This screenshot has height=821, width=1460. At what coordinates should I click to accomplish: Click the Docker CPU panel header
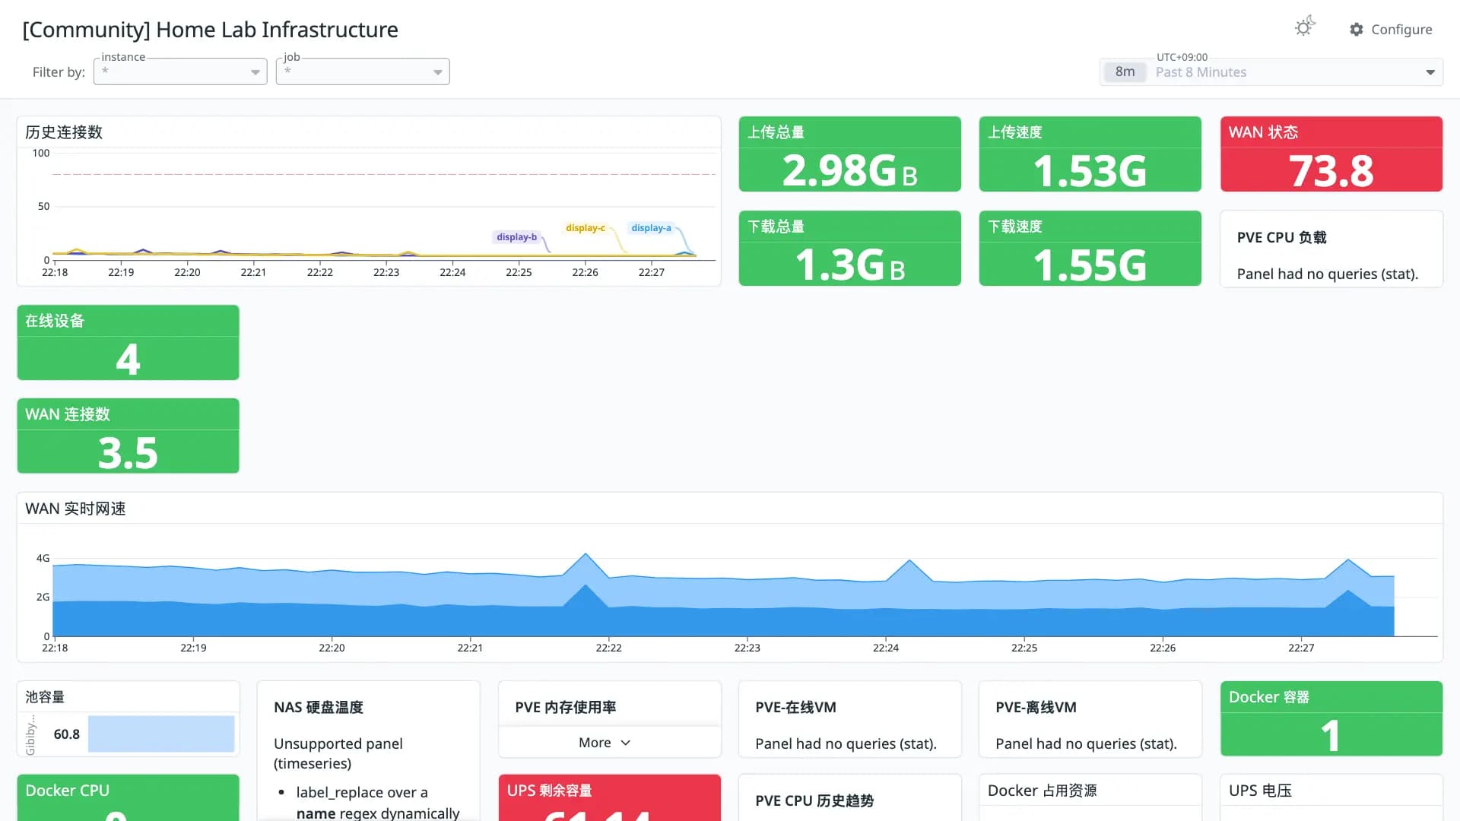point(128,791)
